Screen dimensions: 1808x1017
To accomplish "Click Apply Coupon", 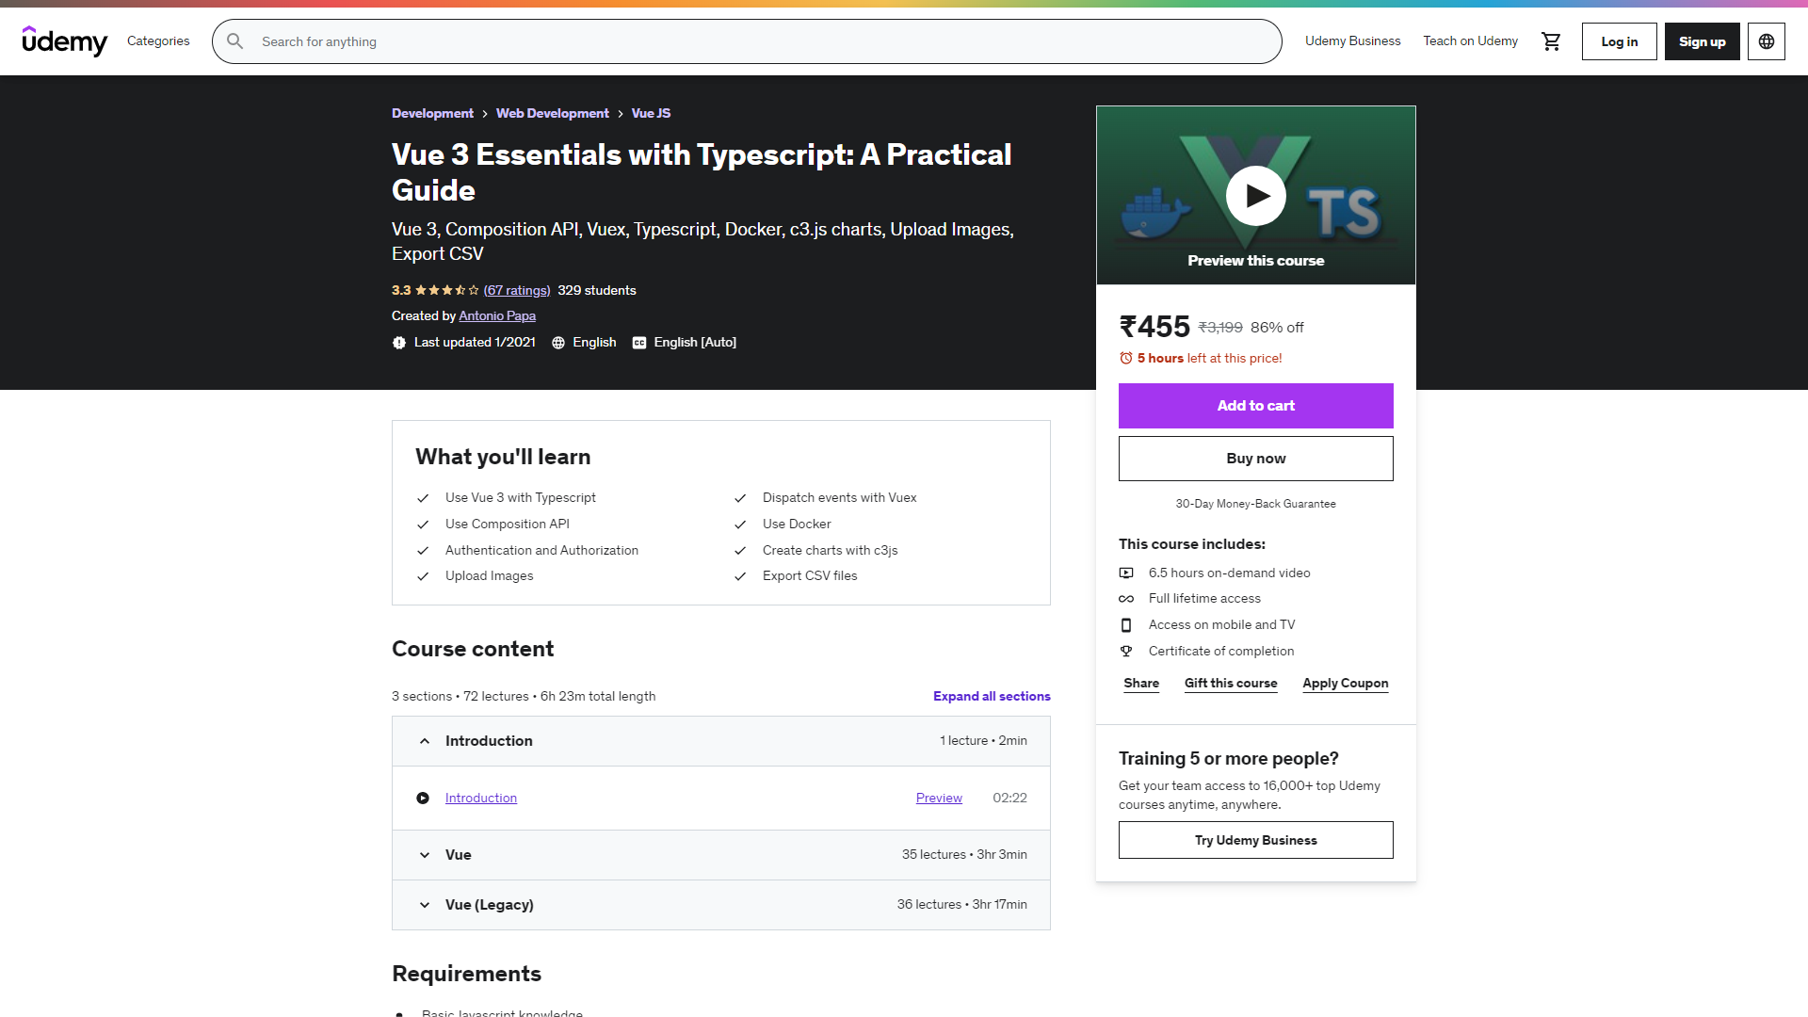I will [x=1345, y=684].
